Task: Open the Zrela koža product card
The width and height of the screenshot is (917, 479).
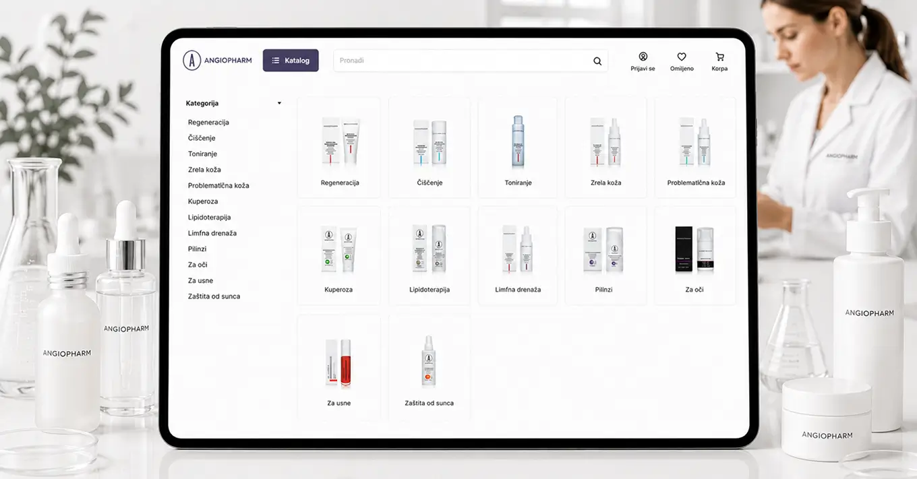Action: point(605,147)
